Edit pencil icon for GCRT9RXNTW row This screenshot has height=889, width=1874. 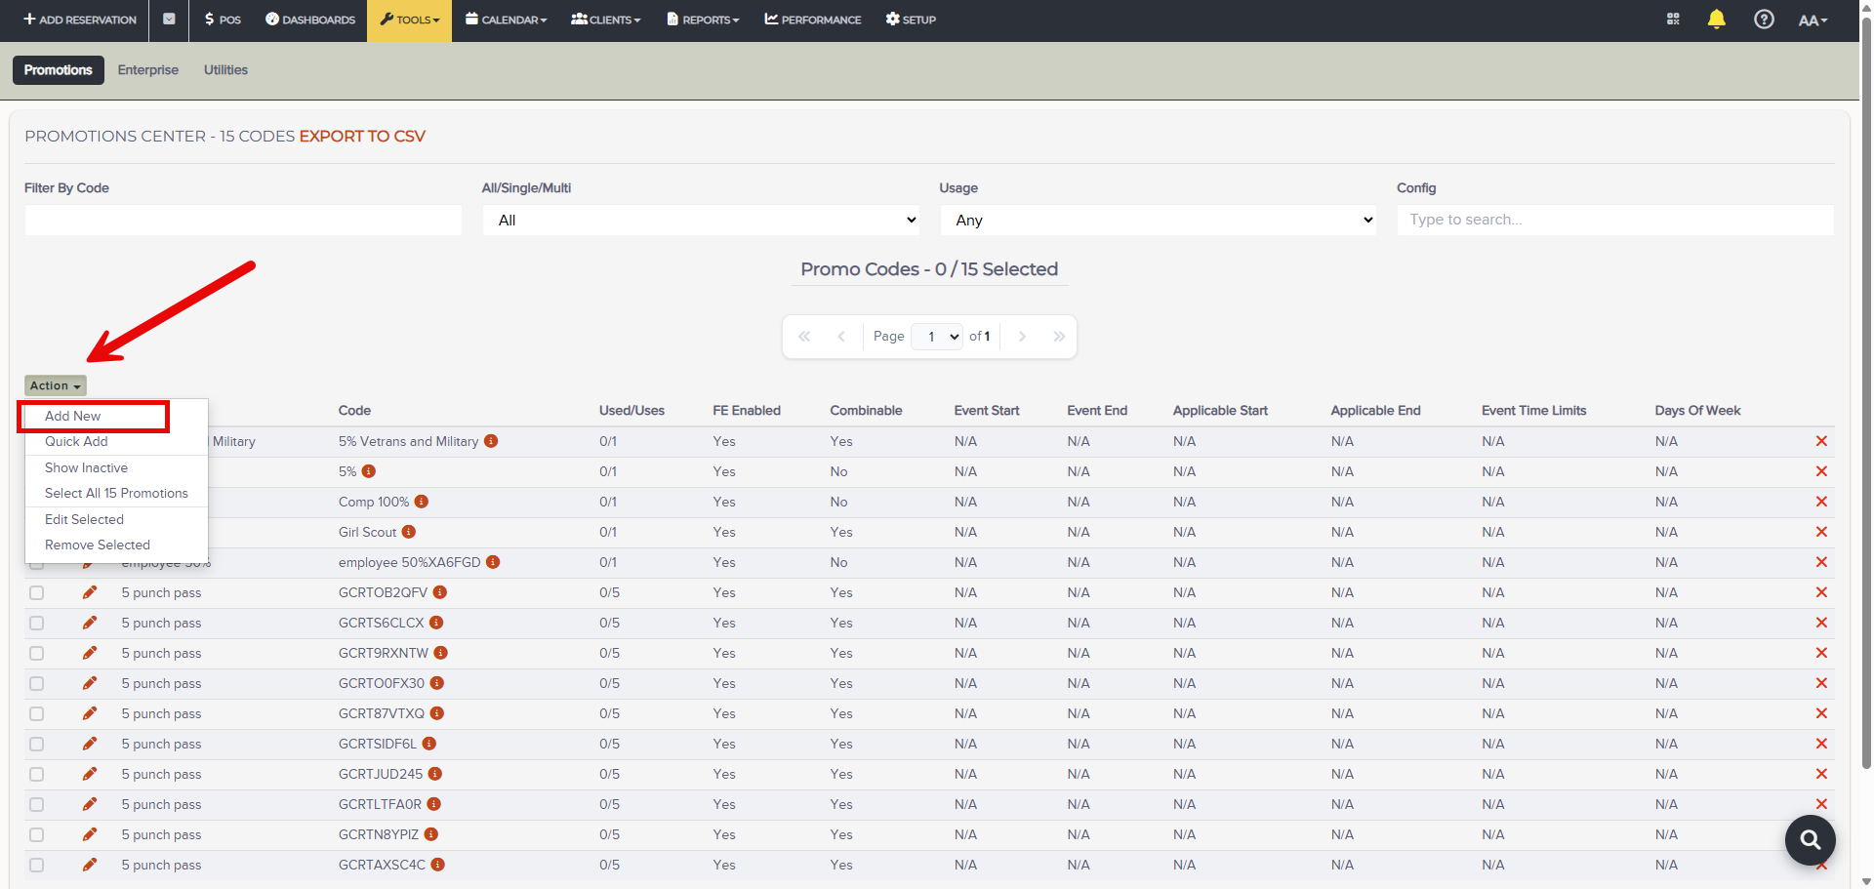coord(90,653)
